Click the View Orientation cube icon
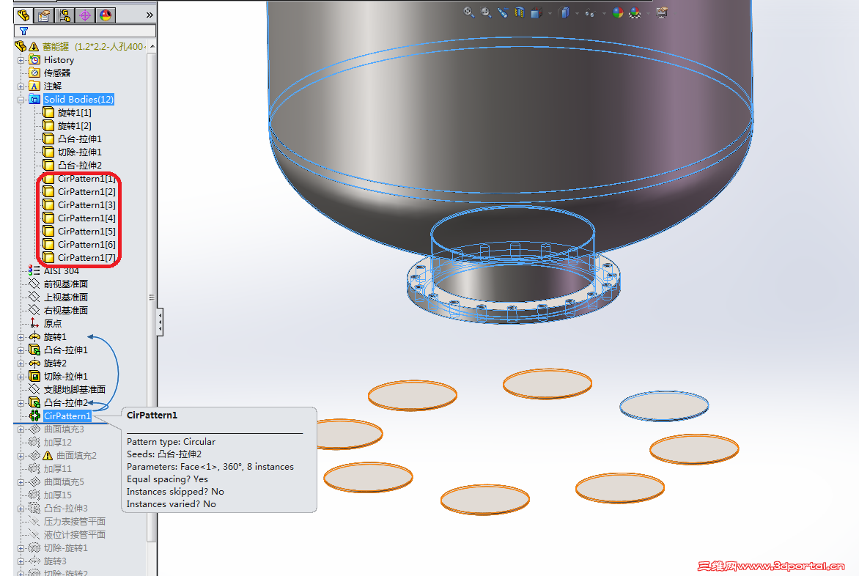The width and height of the screenshot is (859, 576). [537, 12]
